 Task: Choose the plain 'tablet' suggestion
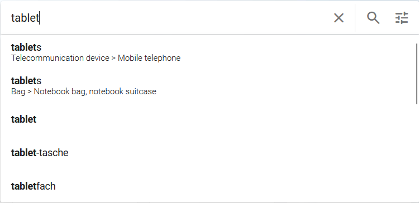pos(208,119)
